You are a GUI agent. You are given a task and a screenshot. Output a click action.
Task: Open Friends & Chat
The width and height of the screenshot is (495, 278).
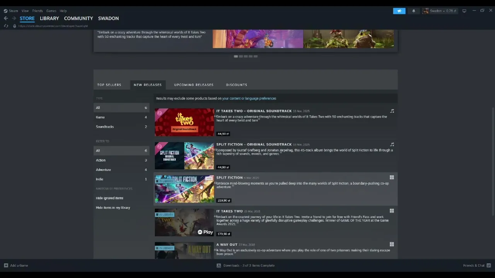point(477,266)
